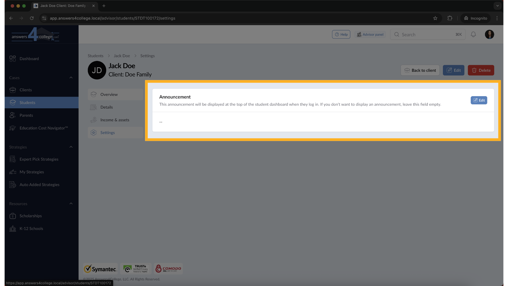Click the Expert Pick Strategies icon
The image size is (508, 286).
pos(12,159)
